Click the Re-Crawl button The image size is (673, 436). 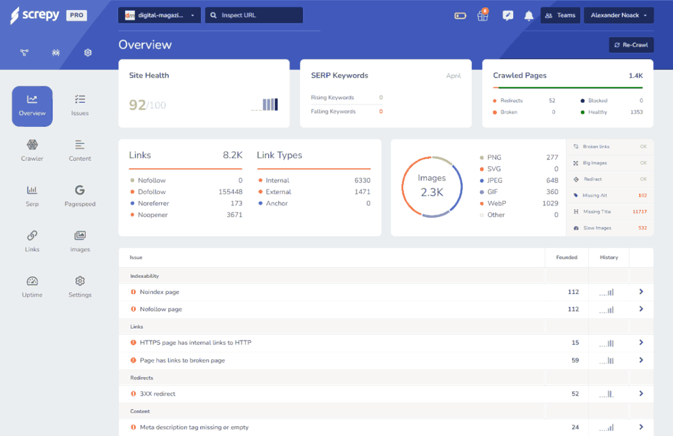[x=631, y=45]
